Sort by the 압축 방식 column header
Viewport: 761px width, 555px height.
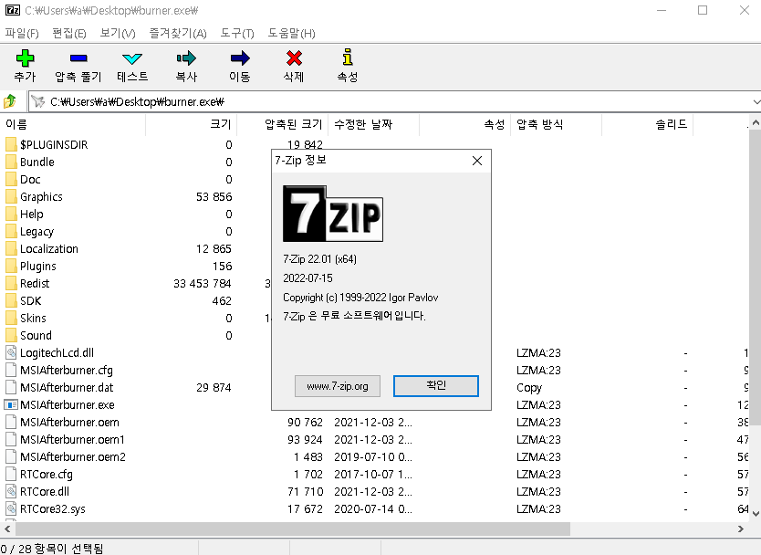tap(557, 124)
